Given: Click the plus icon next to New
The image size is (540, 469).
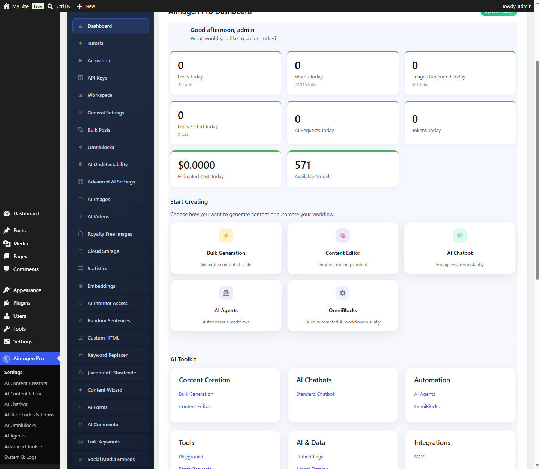Looking at the screenshot, I should [79, 6].
